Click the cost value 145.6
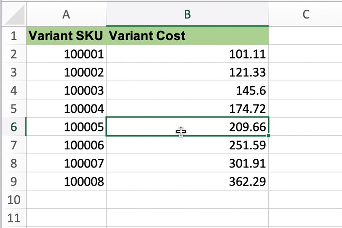This screenshot has width=342, height=228. [x=251, y=90]
